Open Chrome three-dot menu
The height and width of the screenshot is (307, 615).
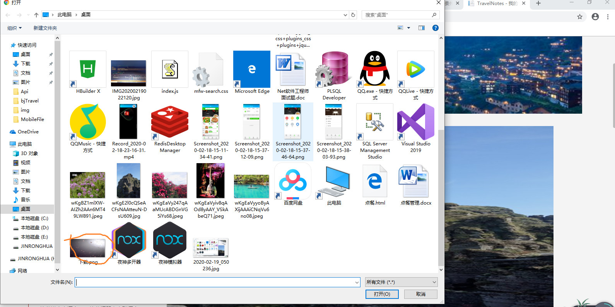tap(608, 17)
